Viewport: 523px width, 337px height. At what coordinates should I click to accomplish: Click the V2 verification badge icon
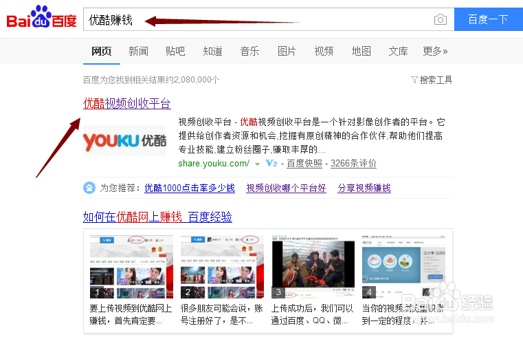coord(271,164)
